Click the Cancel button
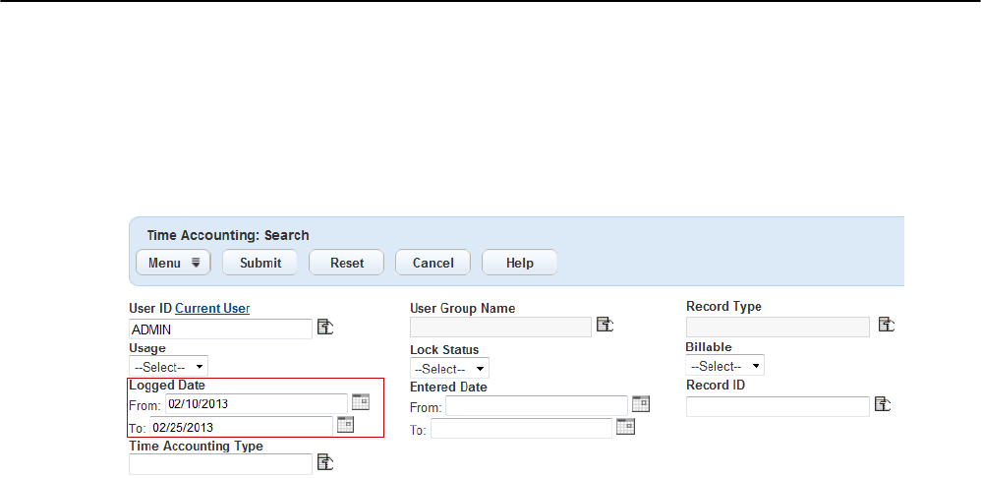This screenshot has width=981, height=478. coord(433,263)
